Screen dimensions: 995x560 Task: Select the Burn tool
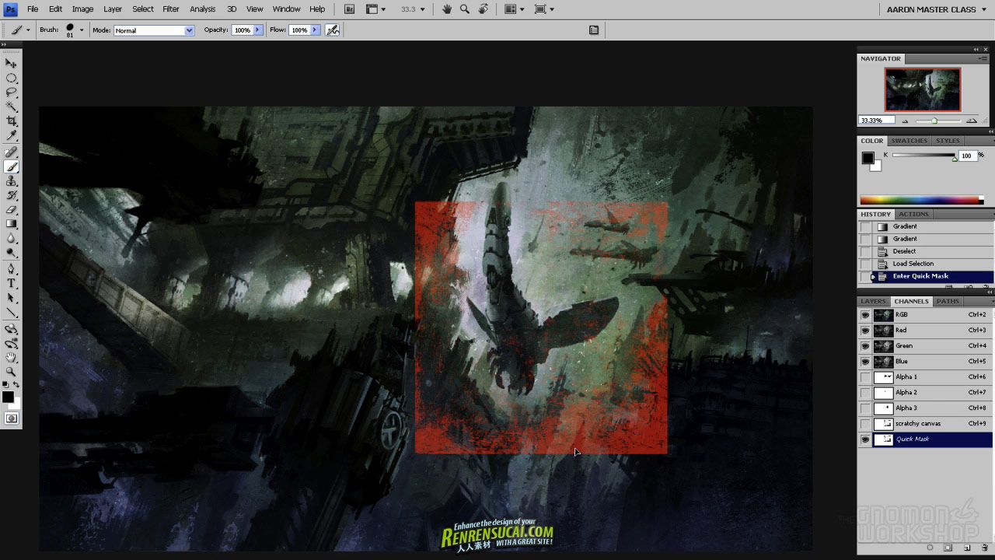coord(11,253)
